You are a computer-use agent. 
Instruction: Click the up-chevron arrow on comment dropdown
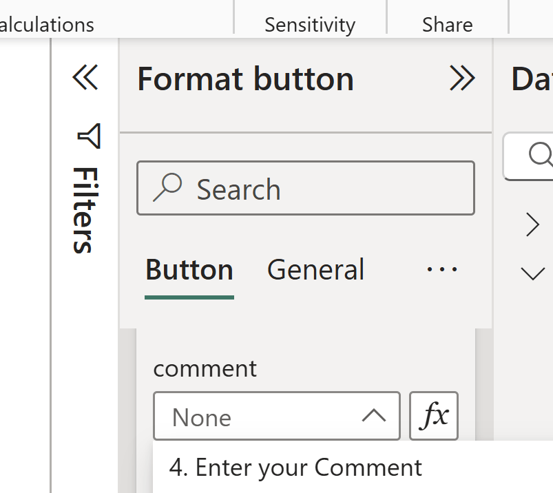pos(373,415)
